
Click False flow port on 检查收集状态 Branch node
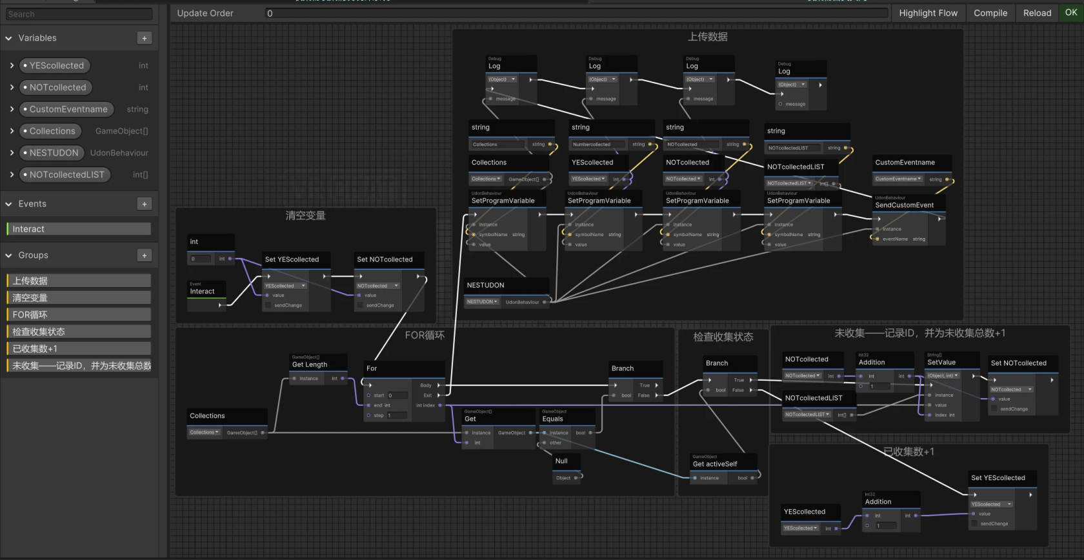point(751,390)
